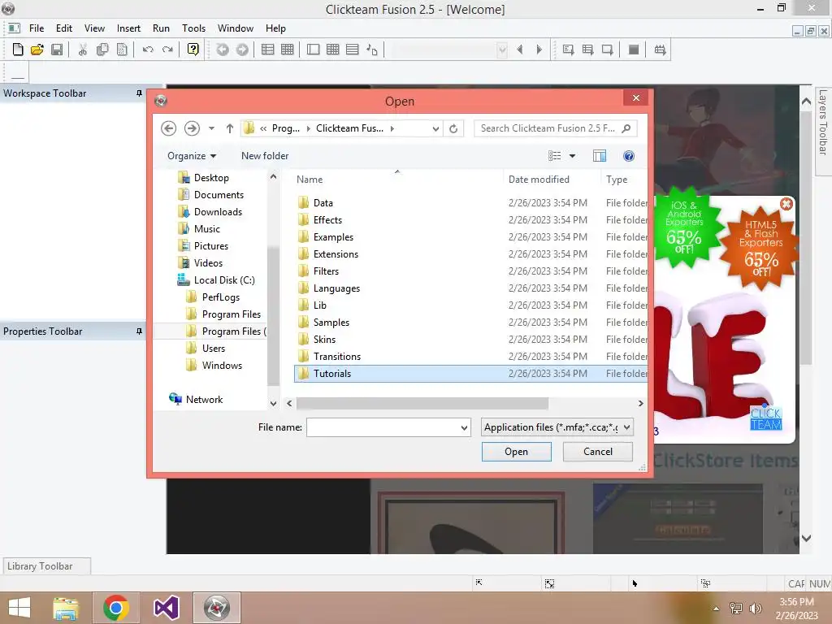Click the Search Clickteam Fusion search box

click(x=555, y=128)
